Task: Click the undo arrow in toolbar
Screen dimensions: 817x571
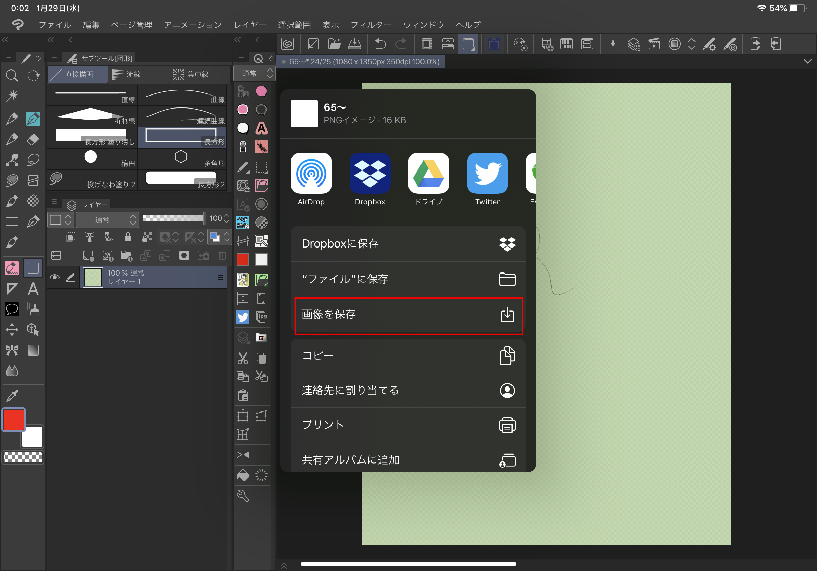Action: click(x=380, y=44)
